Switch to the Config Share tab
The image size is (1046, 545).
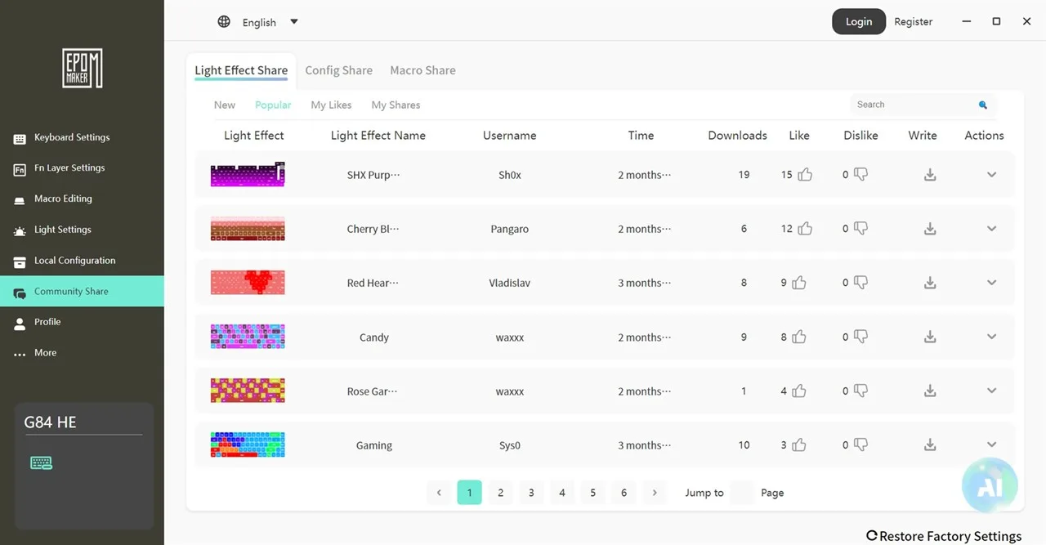[x=338, y=70]
